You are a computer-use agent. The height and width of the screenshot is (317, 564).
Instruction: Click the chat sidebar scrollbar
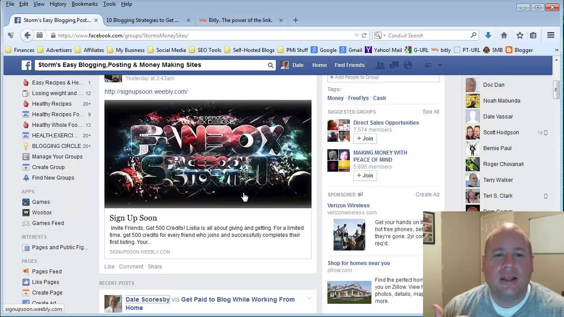[x=556, y=89]
